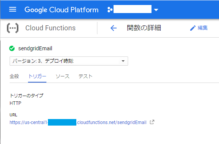This screenshot has height=144, width=219.
Task: Switch to the ソース tab
Action: coord(63,76)
